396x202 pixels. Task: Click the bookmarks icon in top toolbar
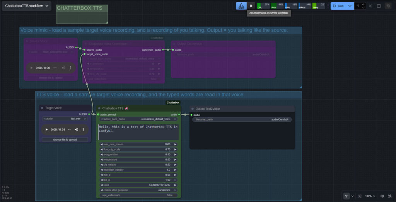tap(251, 6)
